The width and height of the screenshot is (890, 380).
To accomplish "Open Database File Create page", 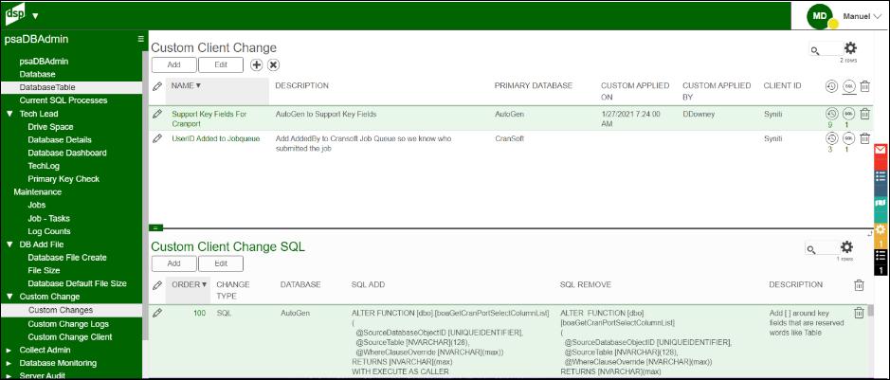I will [x=67, y=258].
